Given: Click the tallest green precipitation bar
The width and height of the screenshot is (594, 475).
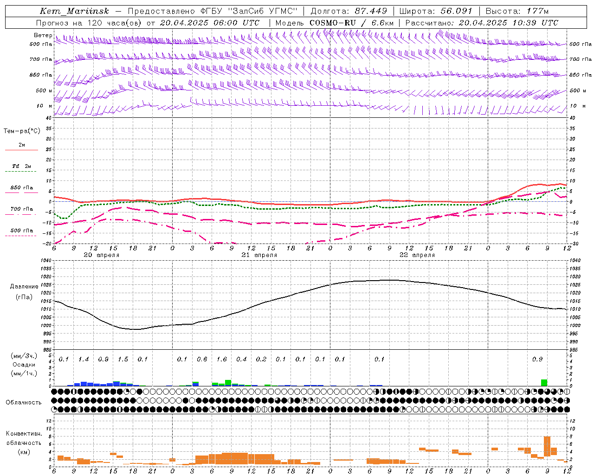Looking at the screenshot, I should click(544, 383).
